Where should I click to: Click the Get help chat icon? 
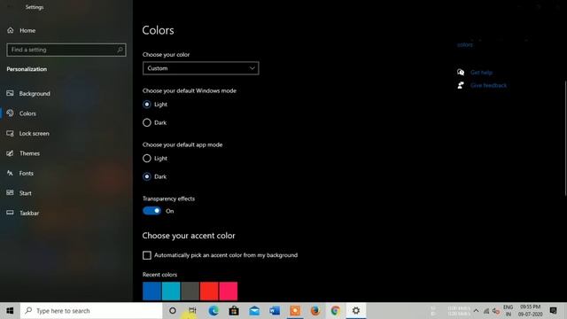click(x=461, y=73)
